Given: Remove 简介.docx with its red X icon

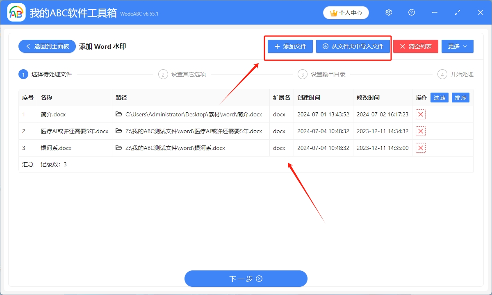Looking at the screenshot, I should (x=420, y=114).
